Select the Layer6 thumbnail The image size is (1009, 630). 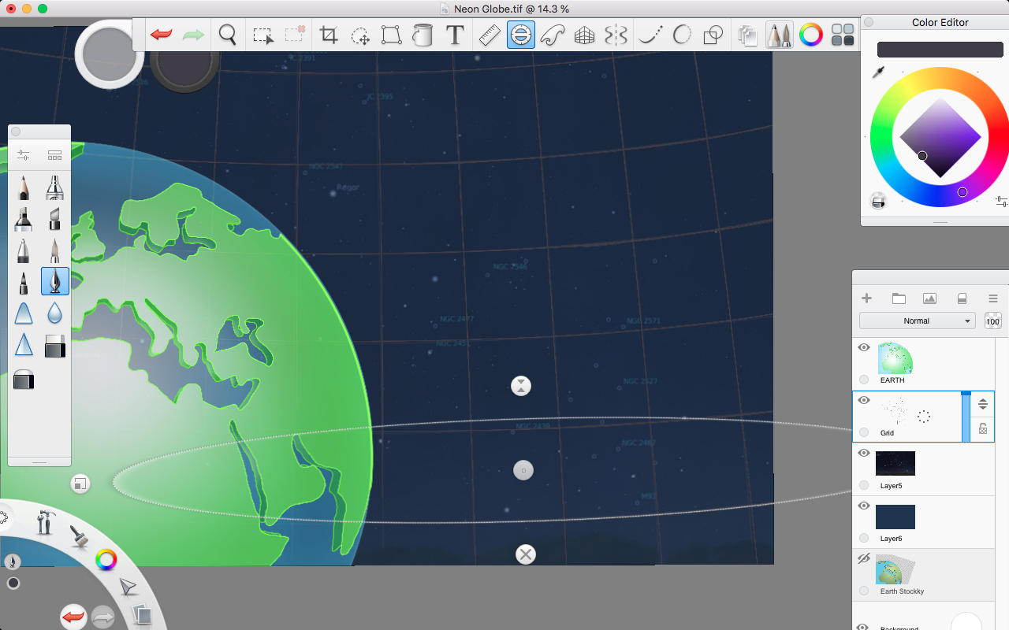[x=895, y=517]
